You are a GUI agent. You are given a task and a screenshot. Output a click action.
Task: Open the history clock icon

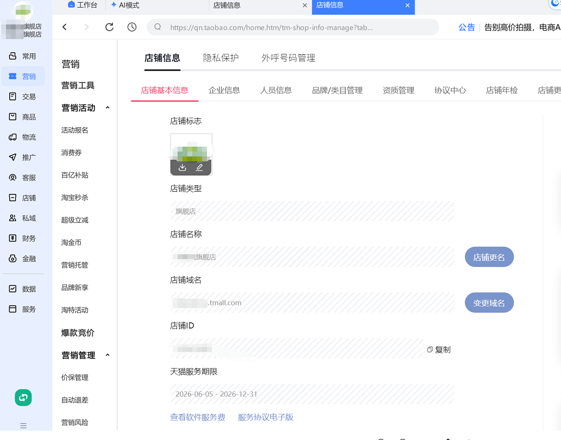(x=132, y=27)
